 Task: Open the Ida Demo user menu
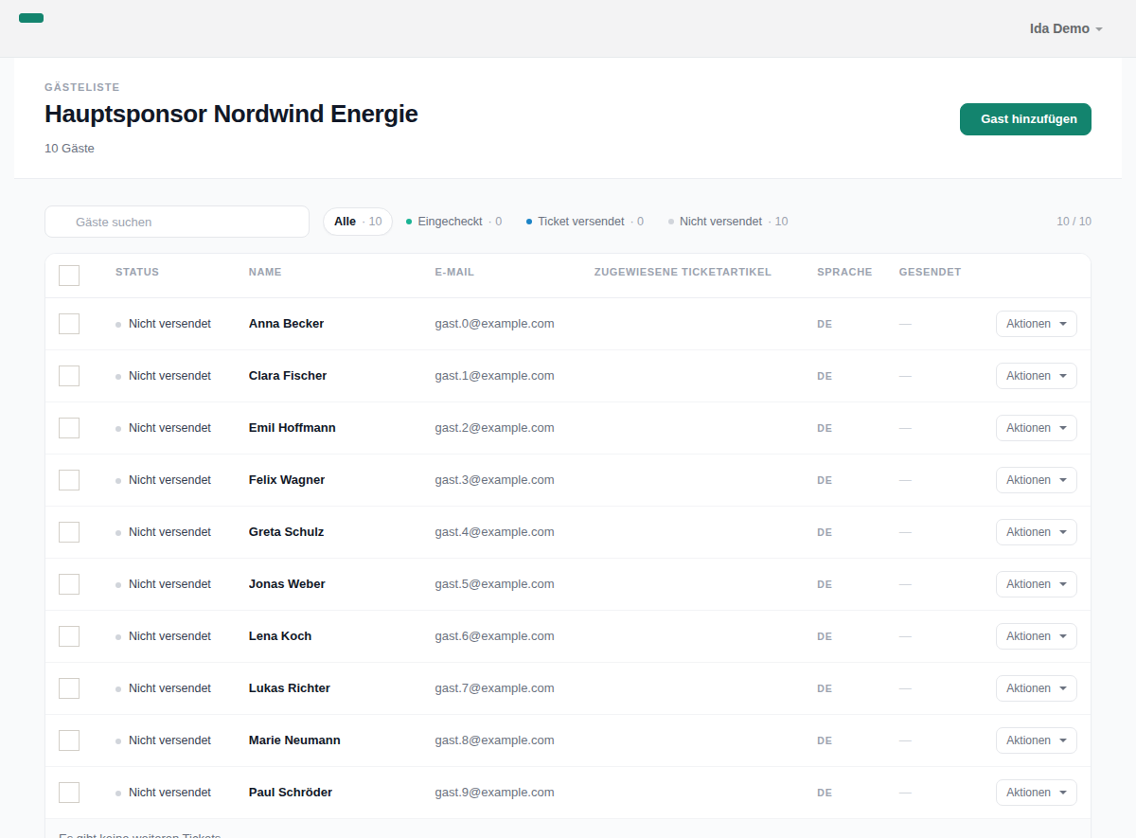(1066, 28)
